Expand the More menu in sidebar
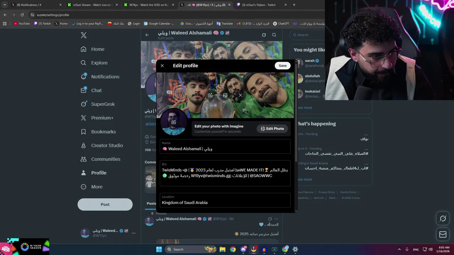The image size is (454, 255). [92, 187]
